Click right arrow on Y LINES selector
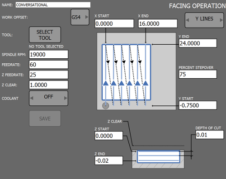The width and height of the screenshot is (226, 179). point(221,20)
